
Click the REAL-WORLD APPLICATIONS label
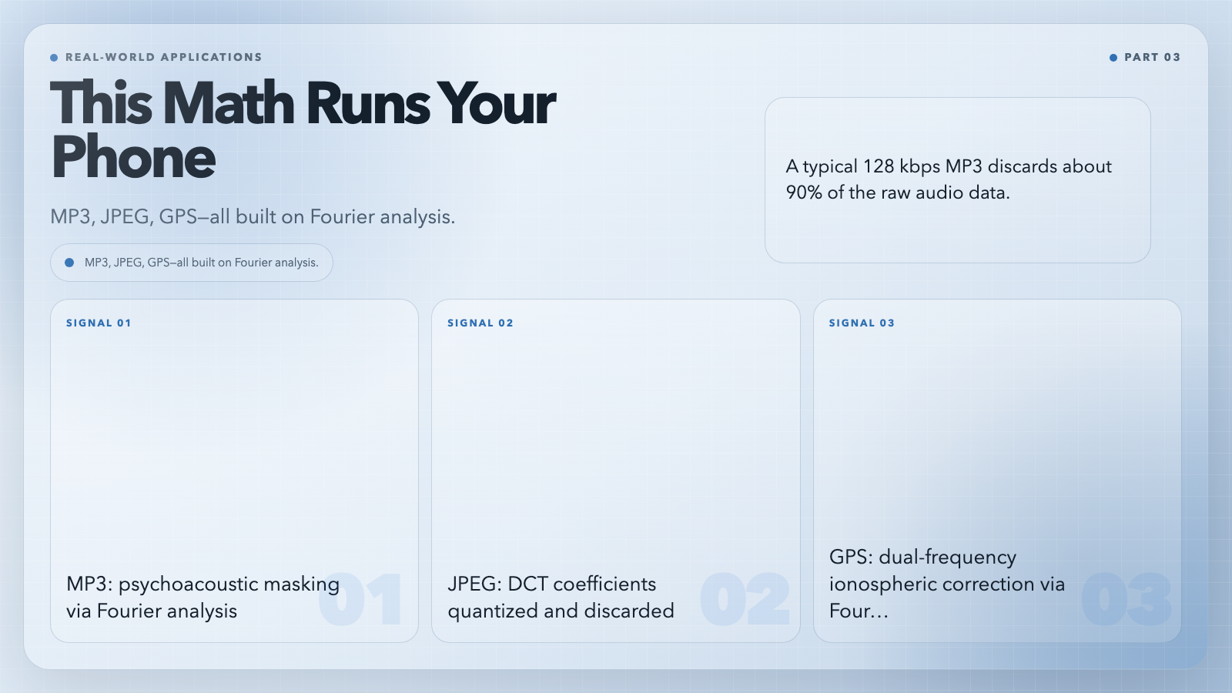pos(163,57)
